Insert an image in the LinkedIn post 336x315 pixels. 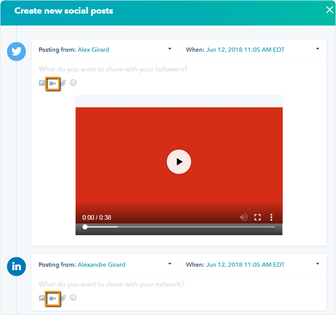pos(42,298)
